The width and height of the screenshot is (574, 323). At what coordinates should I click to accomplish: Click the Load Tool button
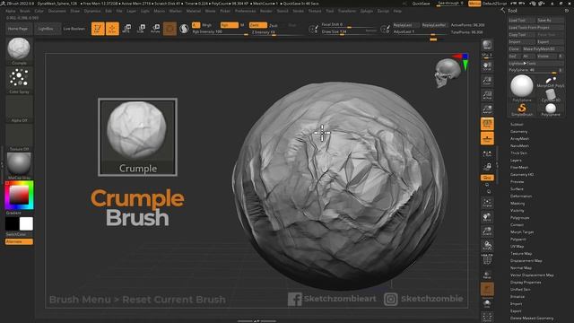pyautogui.click(x=522, y=21)
